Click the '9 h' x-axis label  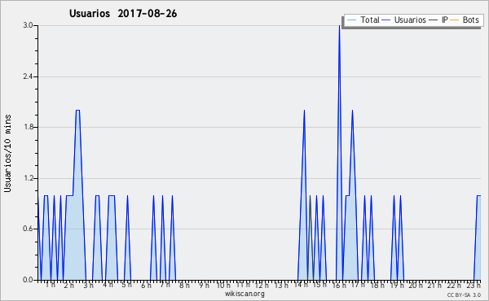[x=204, y=285]
